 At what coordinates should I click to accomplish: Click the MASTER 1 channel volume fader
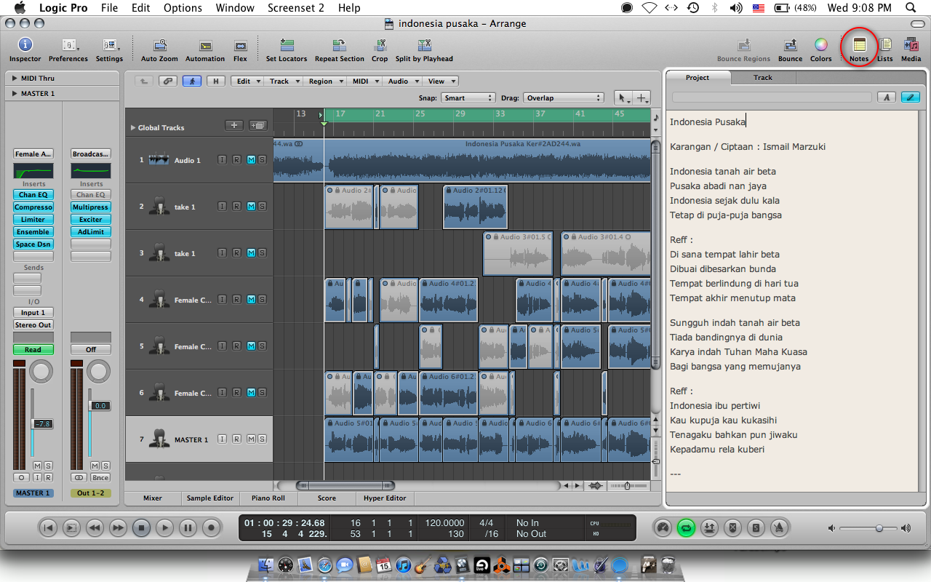click(41, 423)
